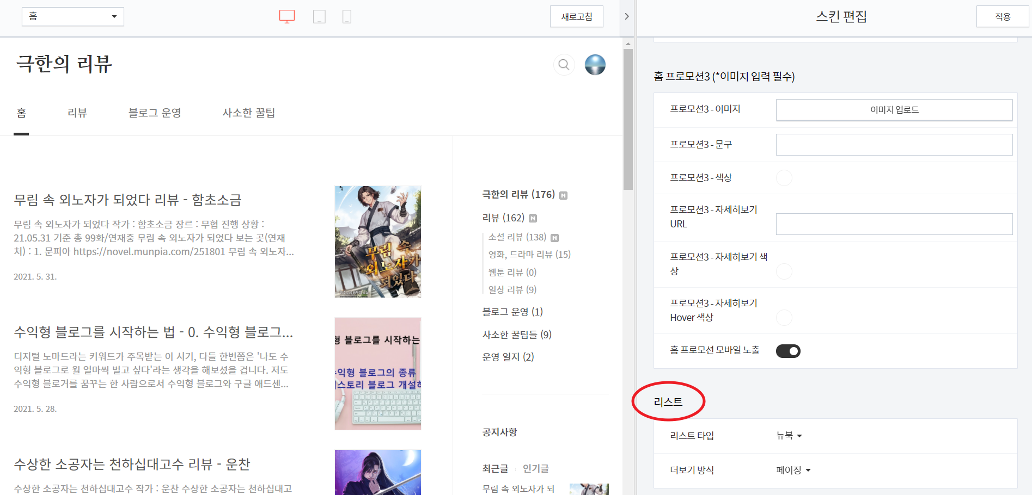Click the new badge next to 소설 리뷰 (138)
This screenshot has height=495, width=1032.
(x=555, y=238)
